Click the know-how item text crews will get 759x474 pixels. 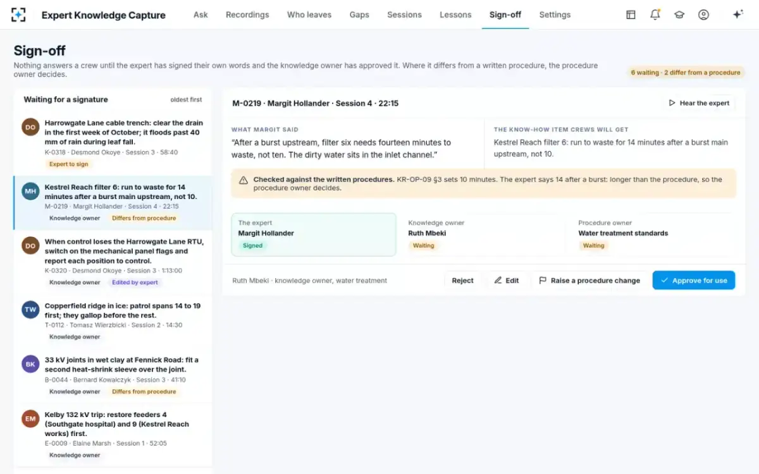[611, 149]
